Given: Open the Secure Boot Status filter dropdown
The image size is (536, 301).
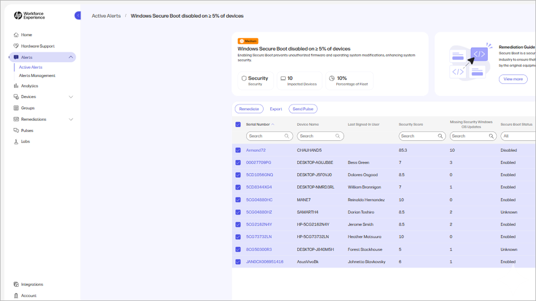Looking at the screenshot, I should (518, 136).
